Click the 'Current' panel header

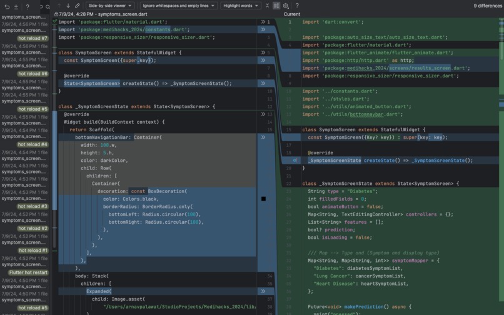pos(292,14)
